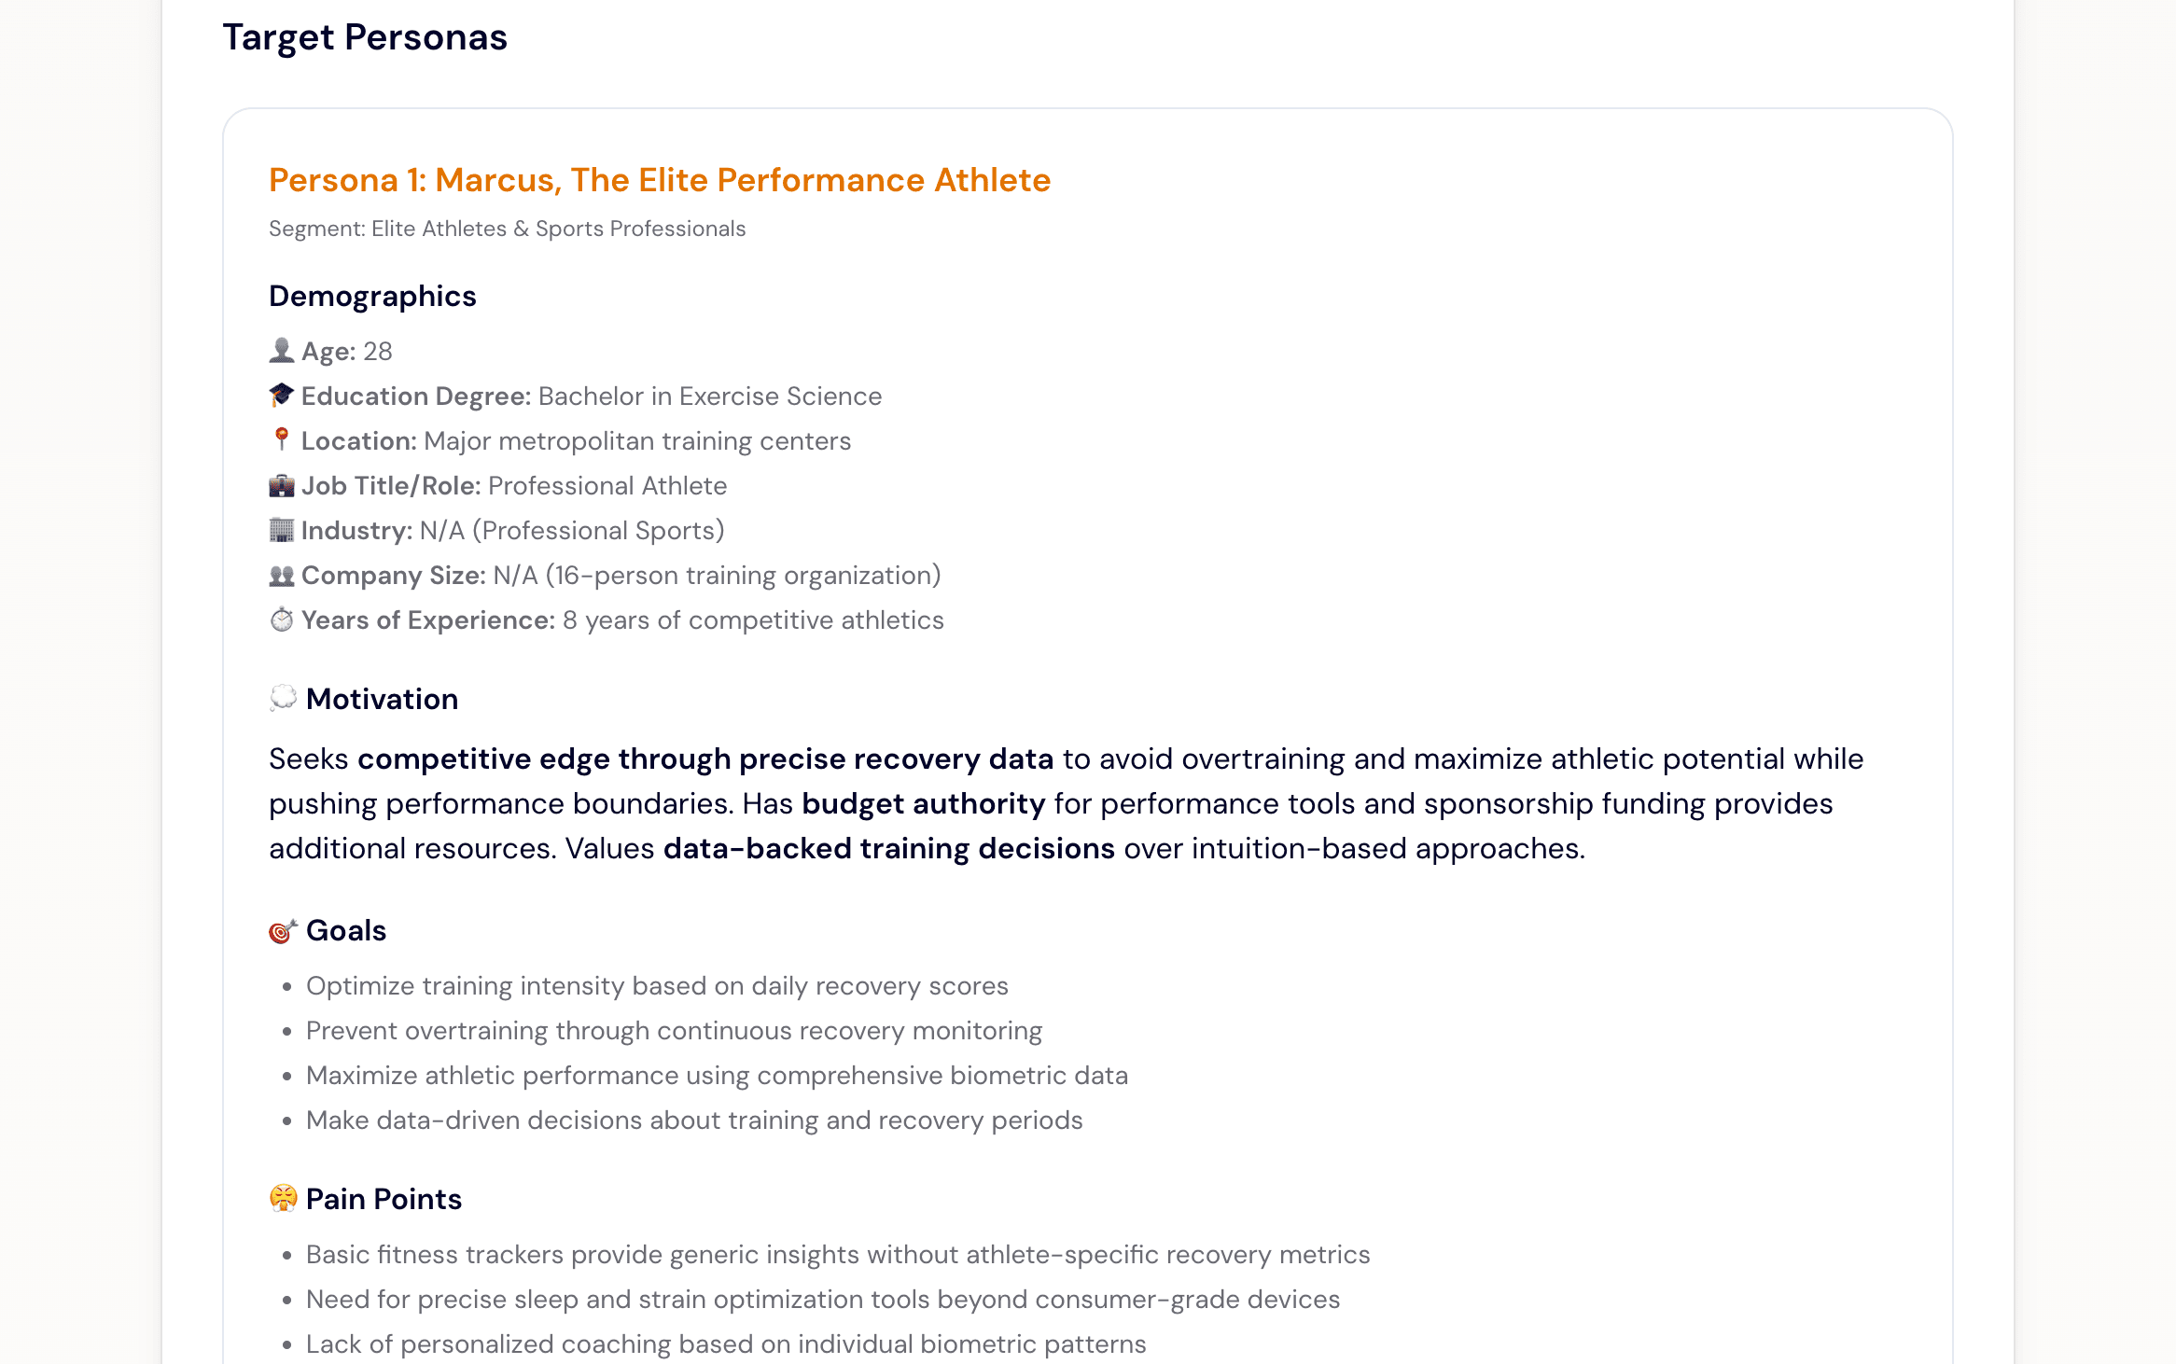This screenshot has width=2176, height=1364.
Task: Click the Persona 1 Marcus orange heading
Action: 659,180
